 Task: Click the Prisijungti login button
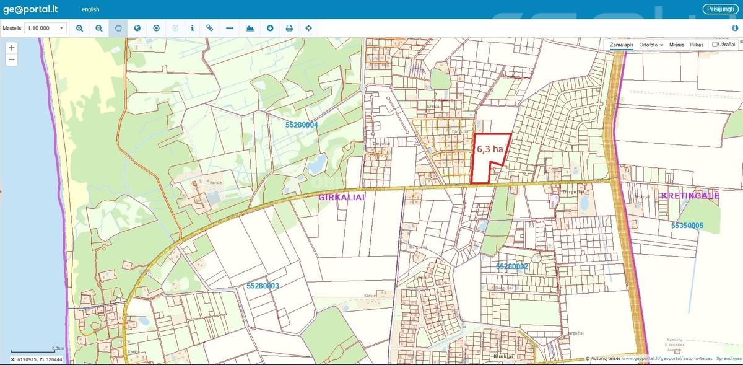tap(721, 9)
